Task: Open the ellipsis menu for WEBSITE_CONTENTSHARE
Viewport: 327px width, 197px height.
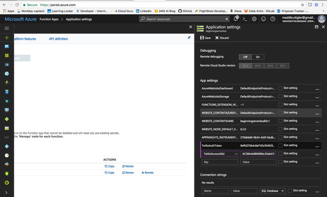Action: (317, 122)
